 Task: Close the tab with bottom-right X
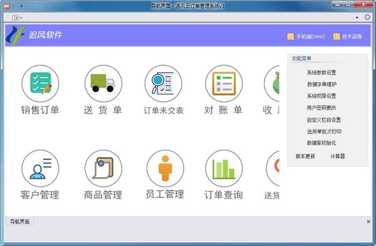pos(368,222)
